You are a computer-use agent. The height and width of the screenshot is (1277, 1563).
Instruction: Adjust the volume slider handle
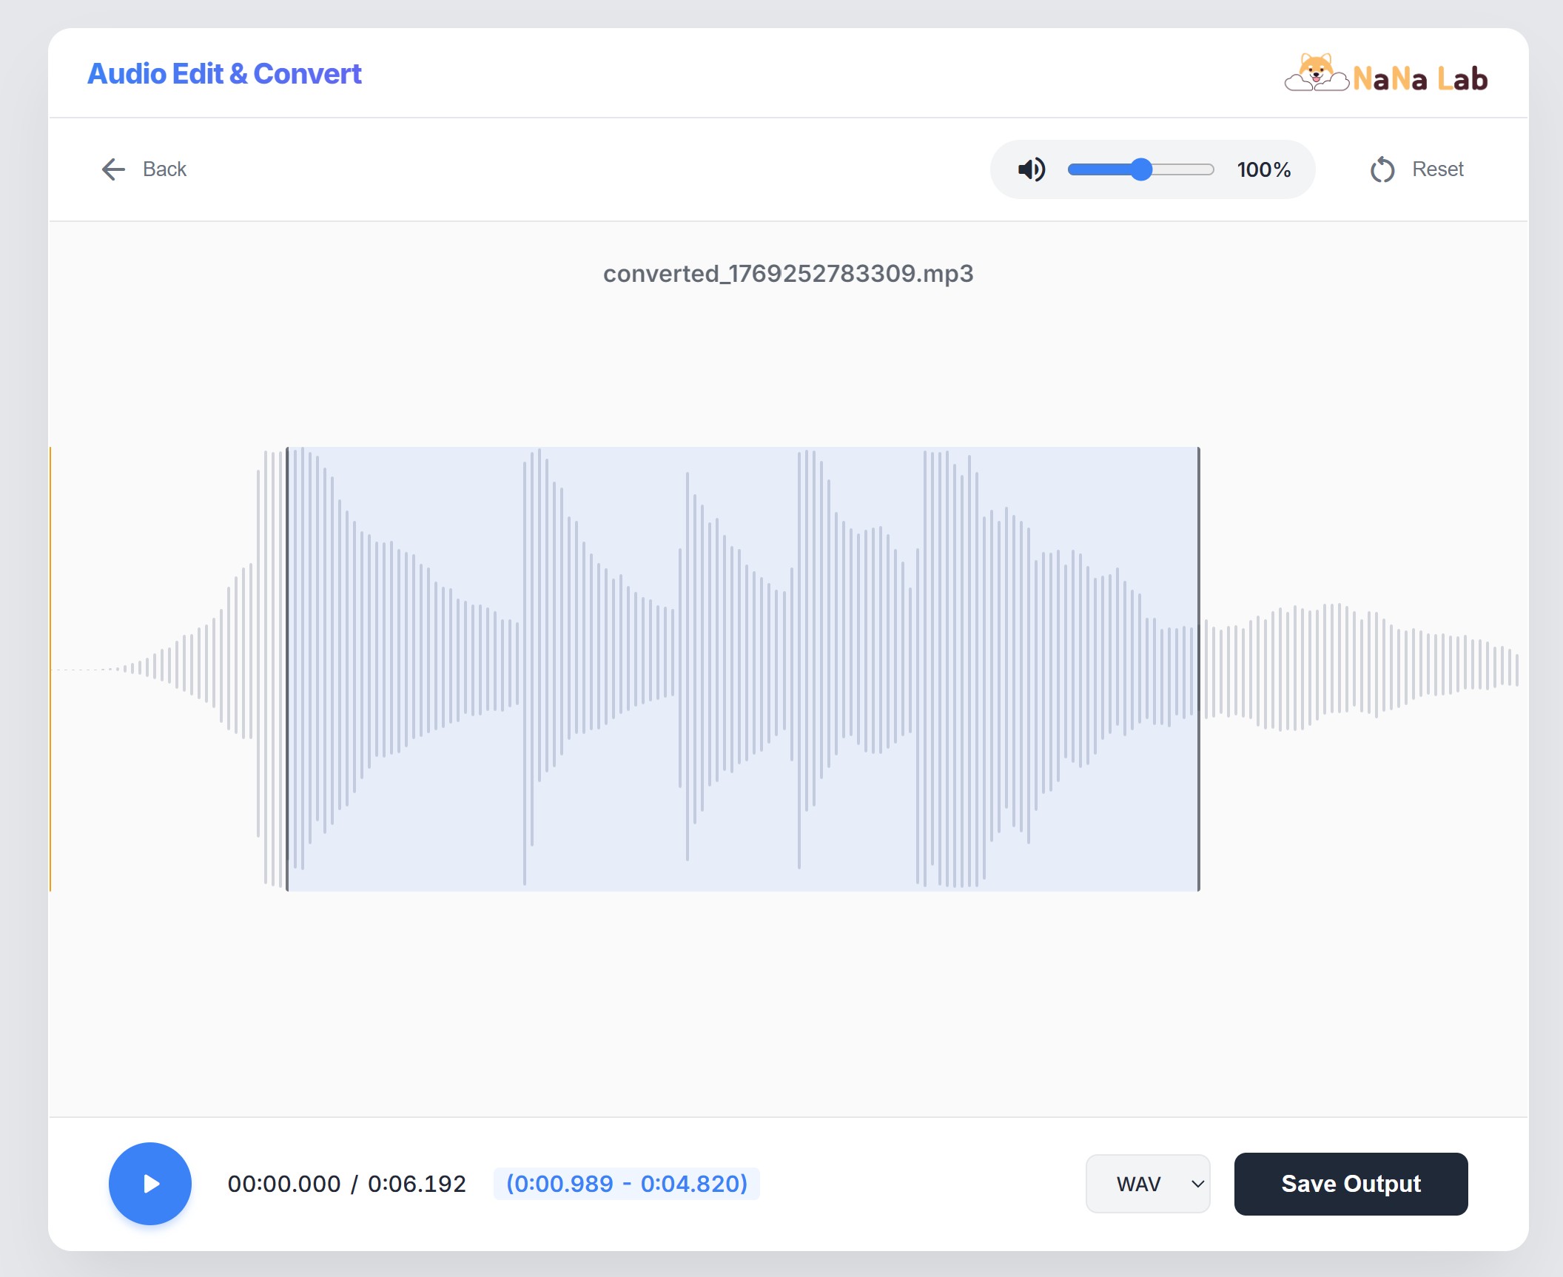pos(1142,169)
